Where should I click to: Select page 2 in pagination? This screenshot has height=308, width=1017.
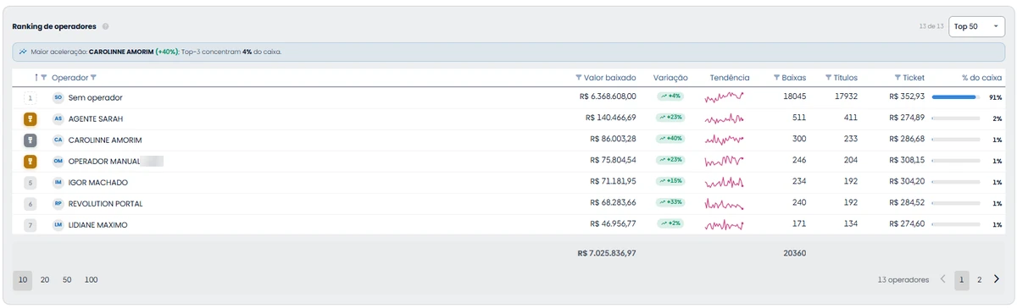point(979,279)
